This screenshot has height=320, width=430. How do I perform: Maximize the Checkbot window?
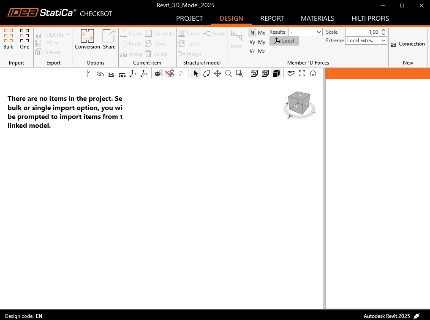coord(402,5)
